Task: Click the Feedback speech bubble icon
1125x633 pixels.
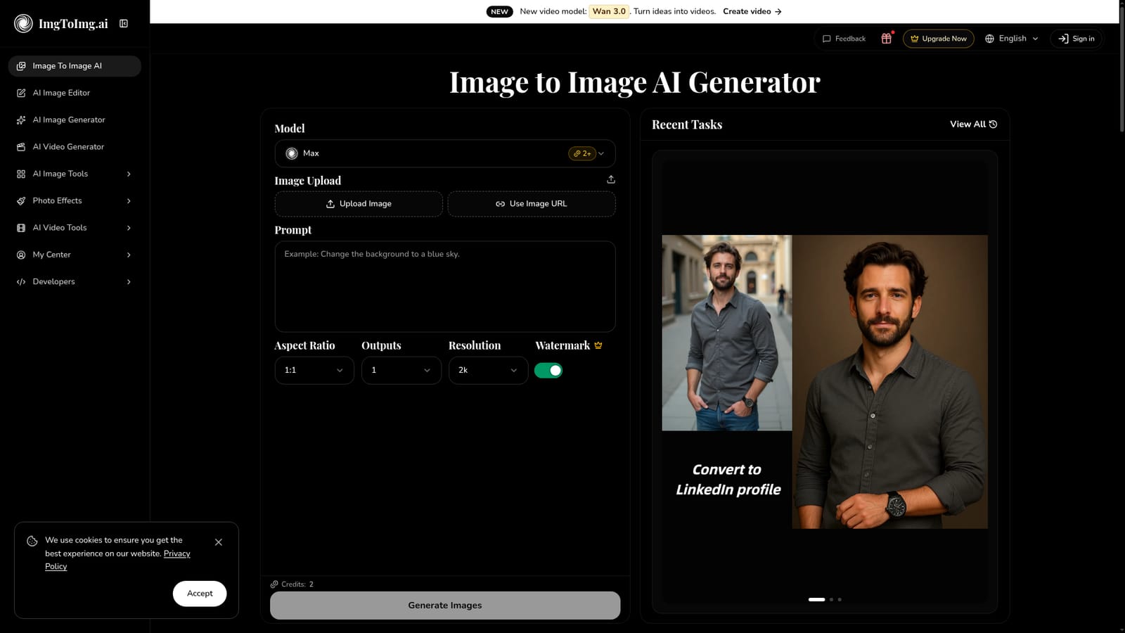Action: [x=827, y=39]
